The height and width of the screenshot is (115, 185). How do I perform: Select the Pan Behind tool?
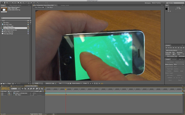(x=15, y=3)
